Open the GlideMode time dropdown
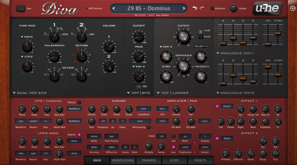This screenshot has height=165, width=297. 144,109
